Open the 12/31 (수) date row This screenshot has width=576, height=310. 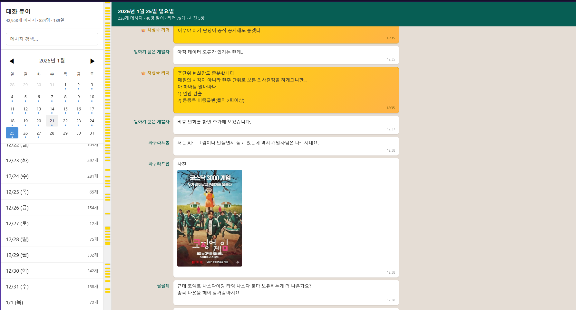coord(52,287)
